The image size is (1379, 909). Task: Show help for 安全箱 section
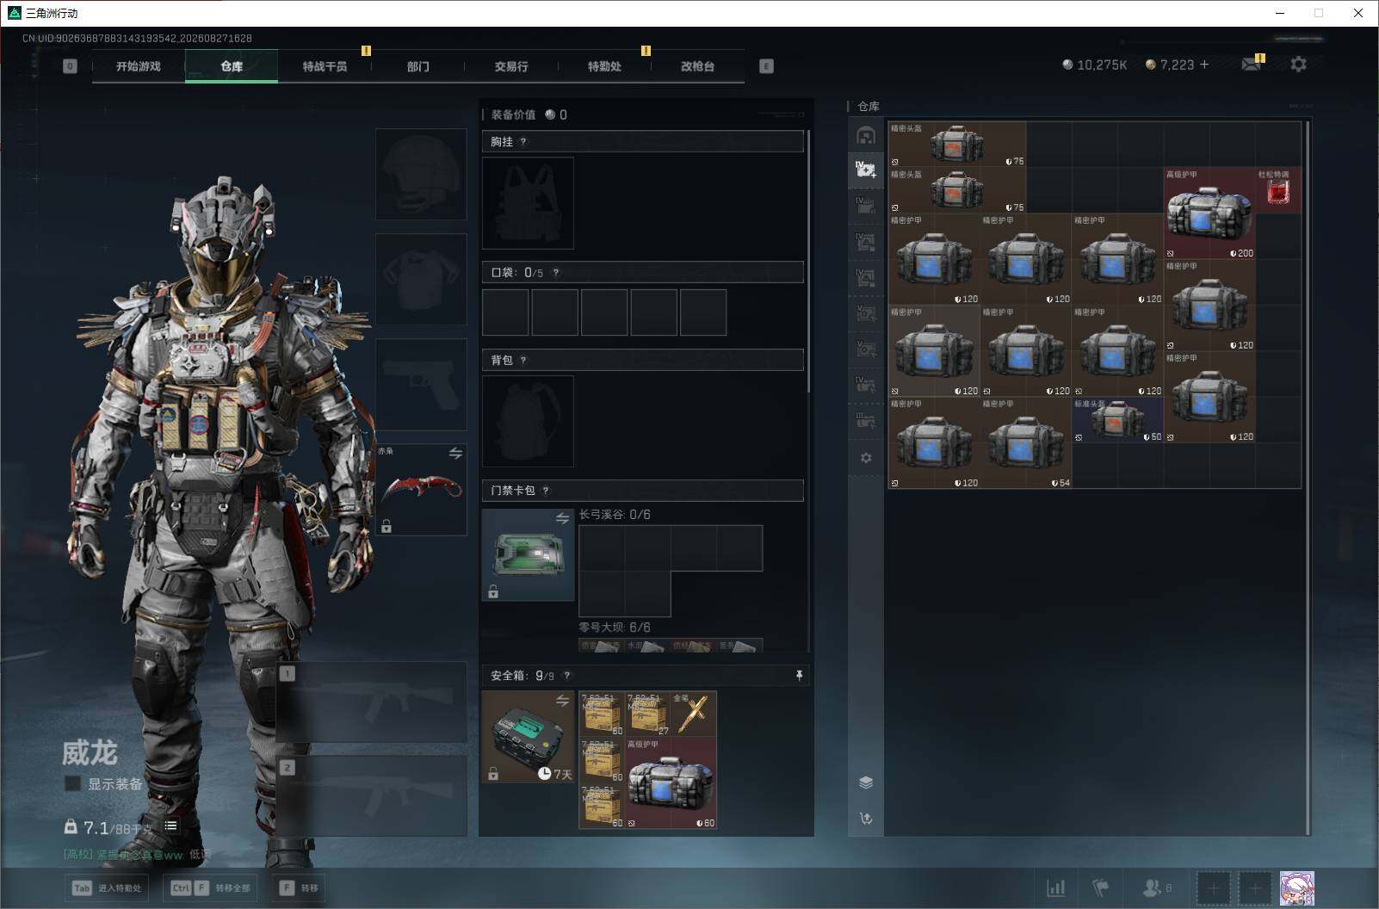(x=566, y=676)
